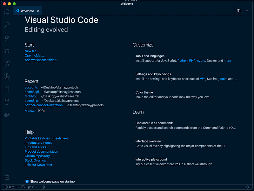Open the Manage settings gear
The width and height of the screenshot is (254, 191).
coord(7,177)
